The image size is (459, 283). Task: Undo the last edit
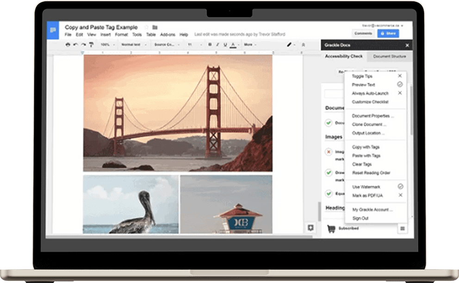(x=75, y=45)
